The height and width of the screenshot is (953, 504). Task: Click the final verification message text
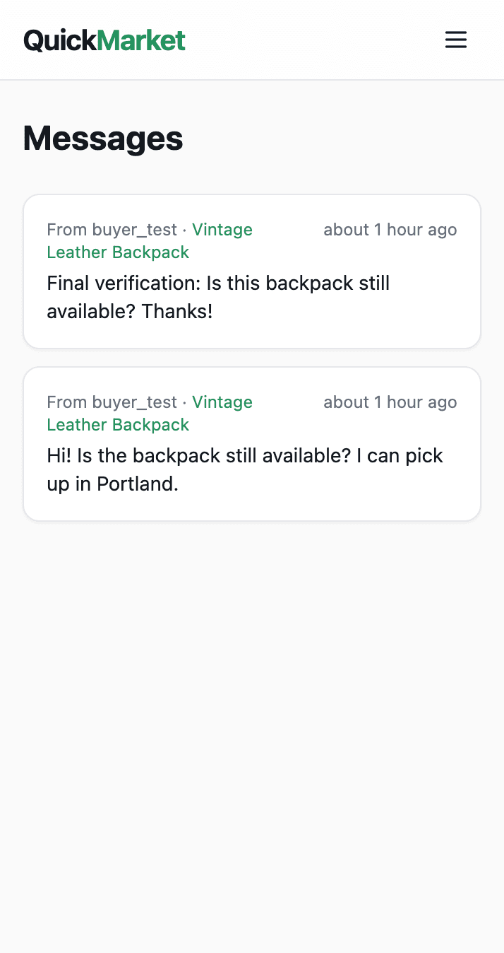217,297
